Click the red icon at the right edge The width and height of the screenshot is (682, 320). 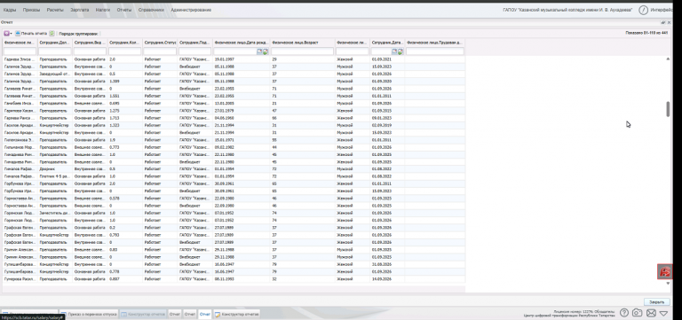[x=664, y=272]
